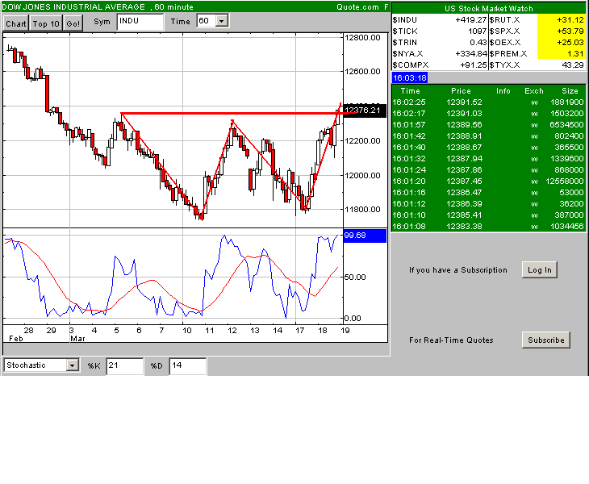Click the 12376.21 current price label

click(365, 111)
